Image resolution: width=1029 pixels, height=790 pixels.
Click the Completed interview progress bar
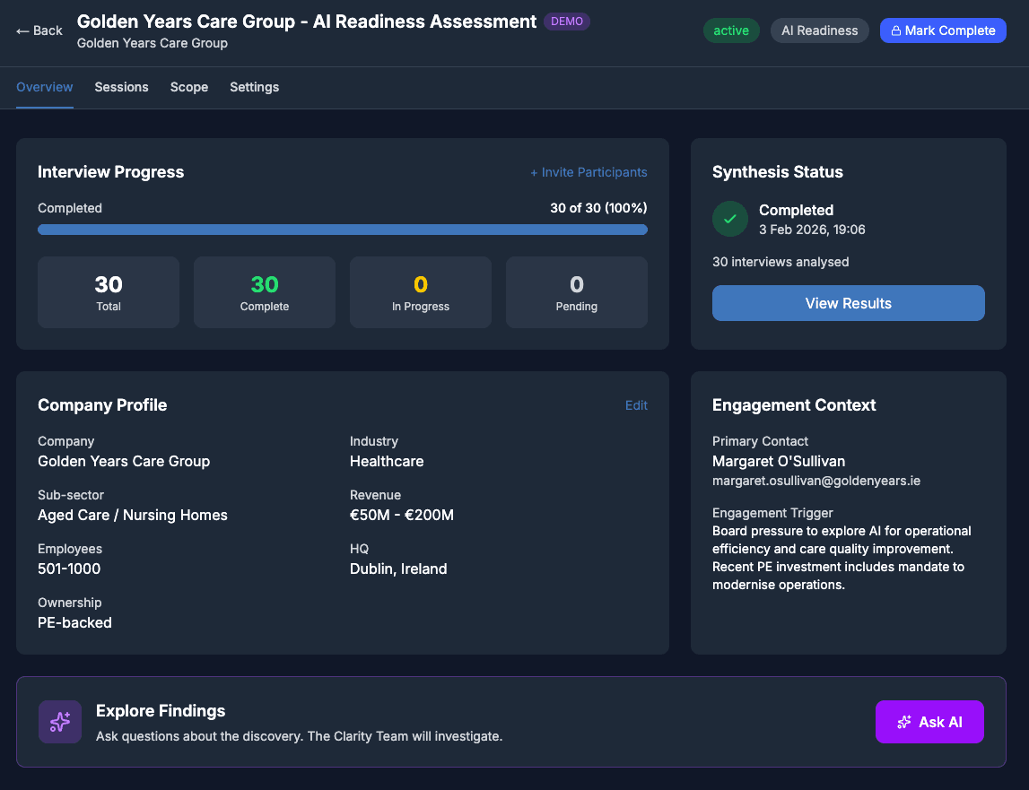(342, 230)
